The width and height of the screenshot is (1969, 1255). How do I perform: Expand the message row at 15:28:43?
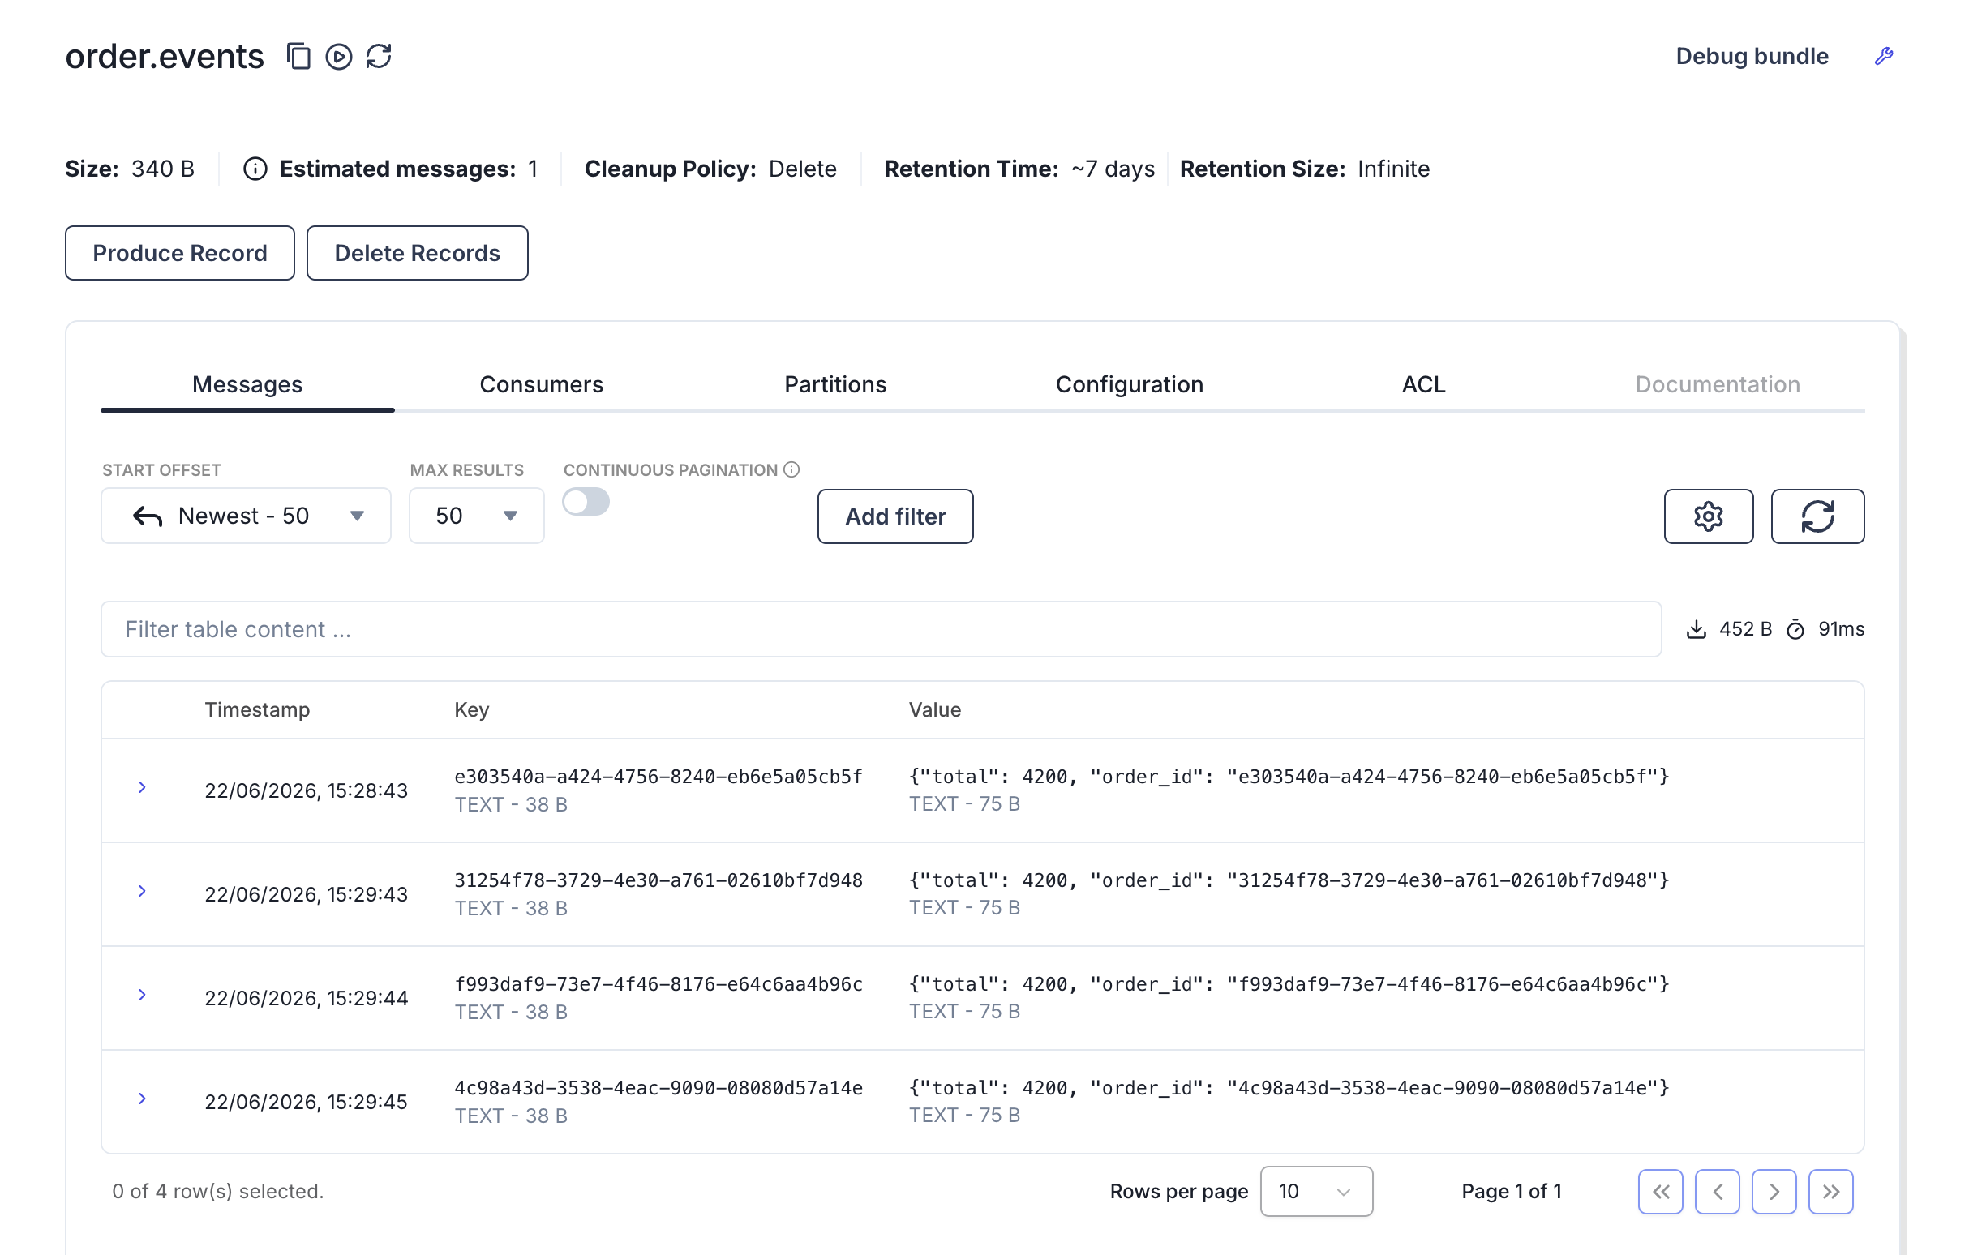click(x=142, y=787)
